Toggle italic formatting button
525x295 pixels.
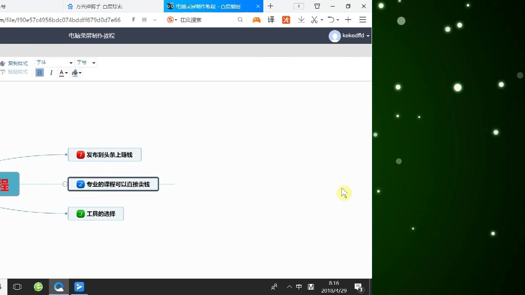click(x=51, y=73)
